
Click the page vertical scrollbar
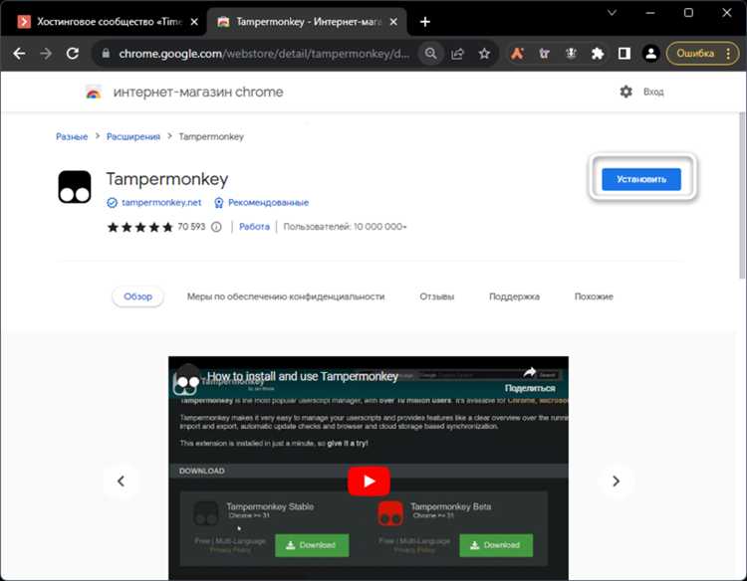click(742, 195)
